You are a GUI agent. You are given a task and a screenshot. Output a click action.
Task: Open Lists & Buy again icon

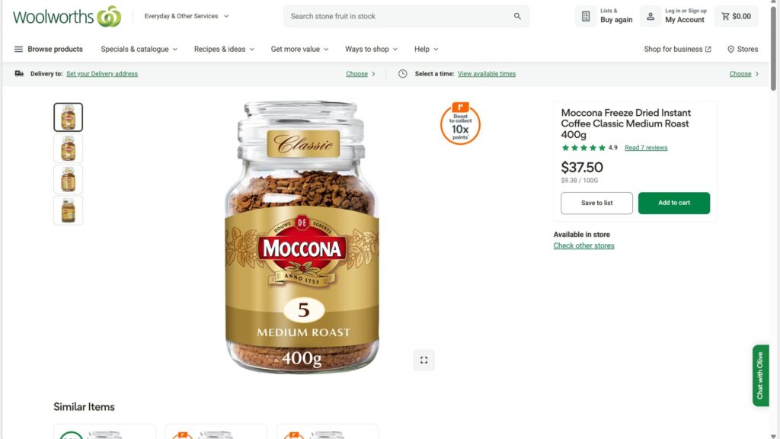click(586, 16)
